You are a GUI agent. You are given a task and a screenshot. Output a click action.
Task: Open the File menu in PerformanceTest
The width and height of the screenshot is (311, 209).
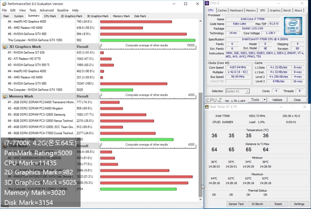4,10
